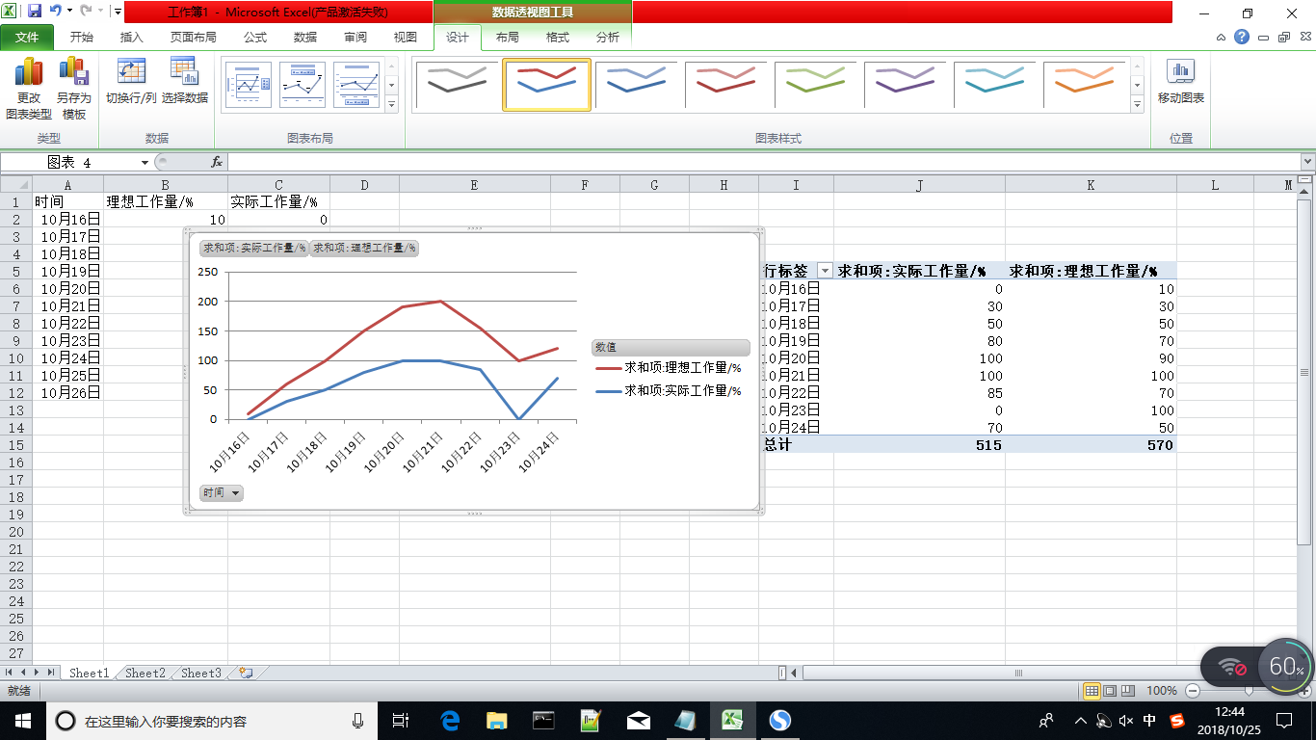Open the 公式 ribbon tab
The height and width of the screenshot is (740, 1316).
pyautogui.click(x=255, y=38)
